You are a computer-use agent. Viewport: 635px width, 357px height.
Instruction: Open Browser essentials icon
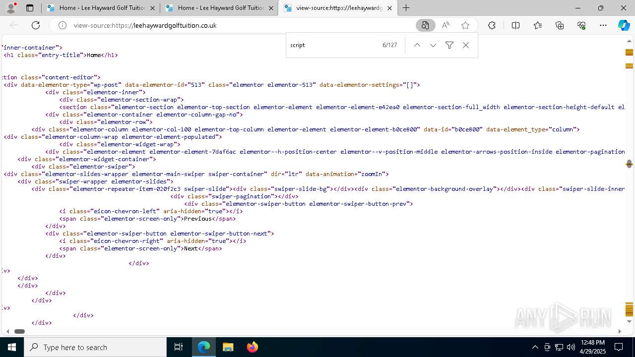581,25
